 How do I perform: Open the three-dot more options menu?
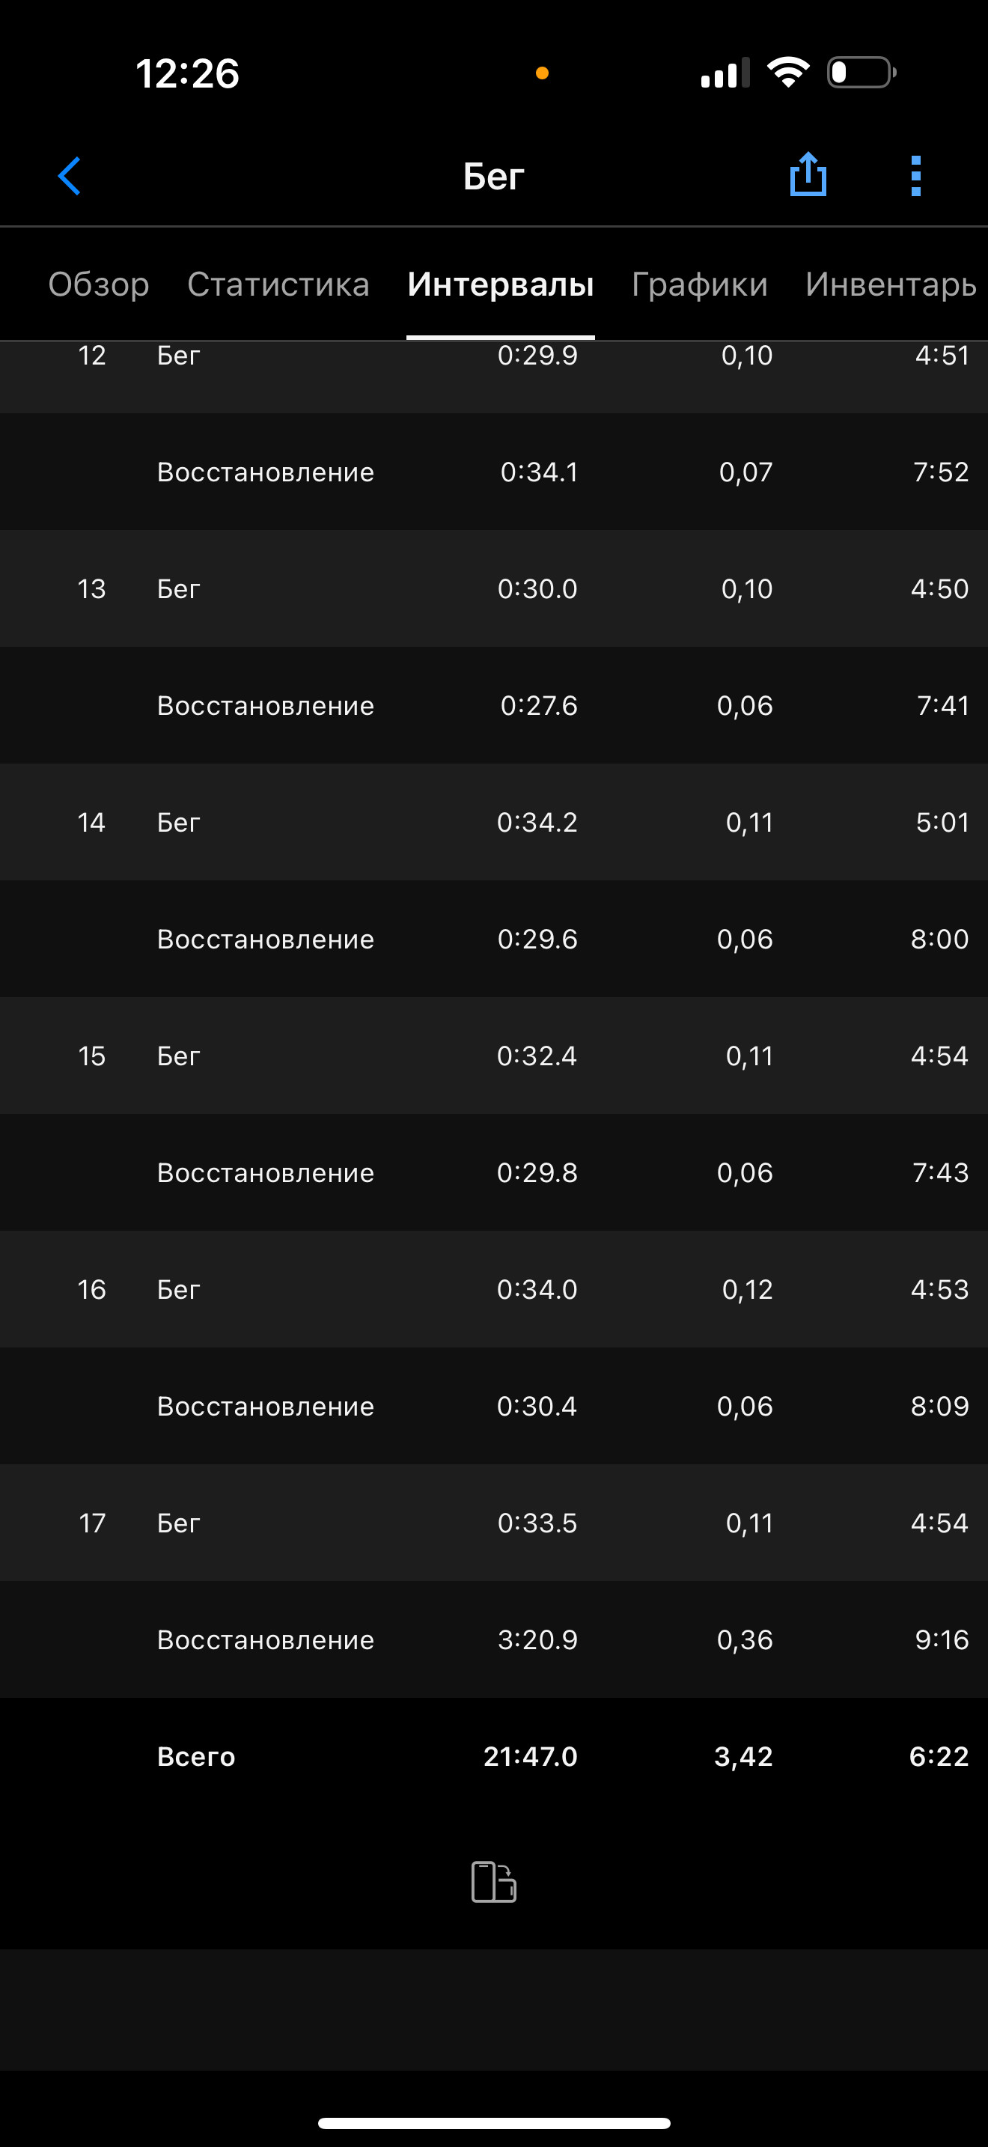[915, 176]
